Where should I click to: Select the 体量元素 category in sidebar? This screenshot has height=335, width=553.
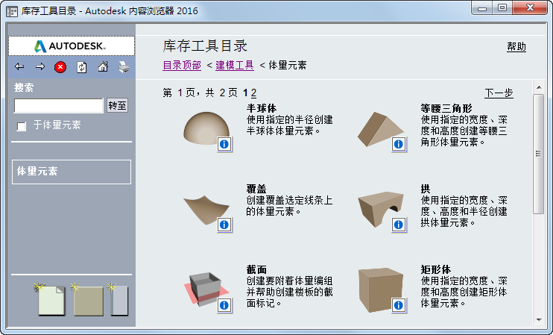pyautogui.click(x=72, y=172)
